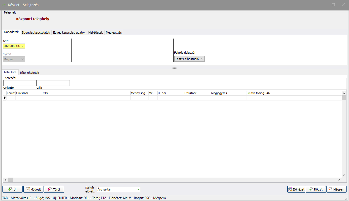349x201 pixels.
Task: Click the Töröl delete button
Action: tap(54, 189)
